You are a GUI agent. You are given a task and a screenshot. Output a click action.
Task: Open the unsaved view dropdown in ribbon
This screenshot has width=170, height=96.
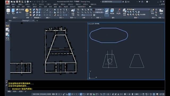[99, 12]
